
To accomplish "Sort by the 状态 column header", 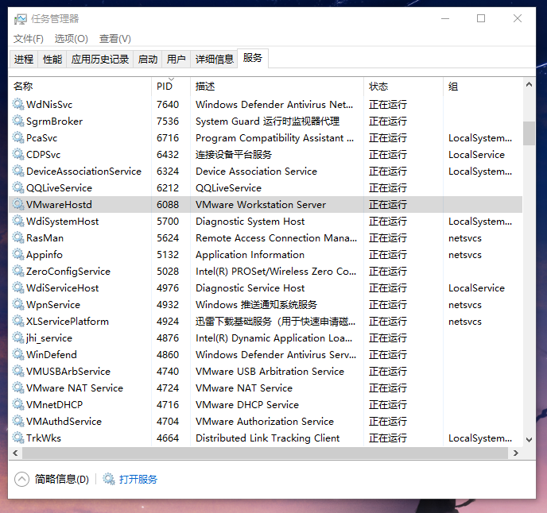I will coord(403,86).
